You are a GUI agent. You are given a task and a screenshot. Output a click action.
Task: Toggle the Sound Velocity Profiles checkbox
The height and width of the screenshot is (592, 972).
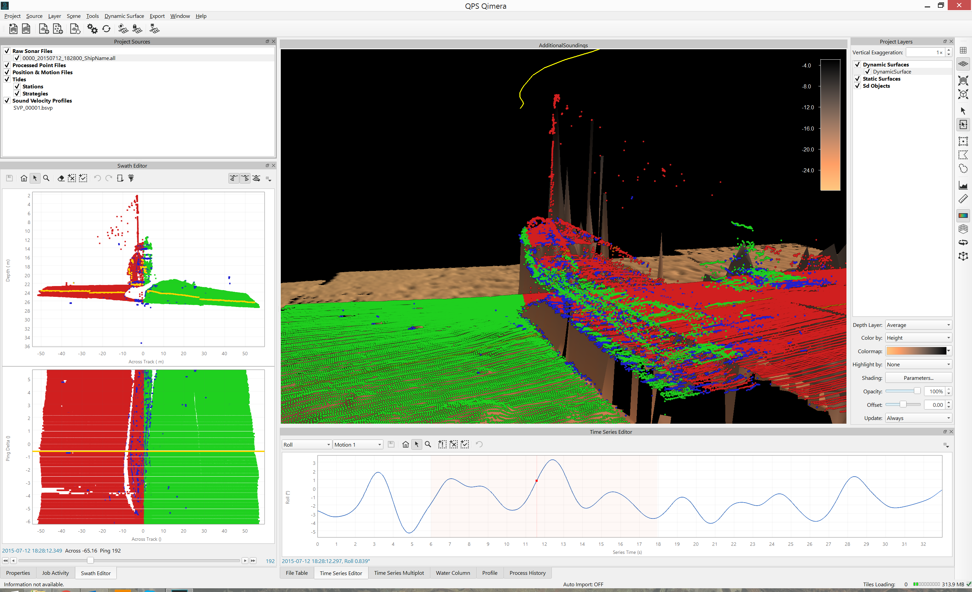pyautogui.click(x=7, y=101)
